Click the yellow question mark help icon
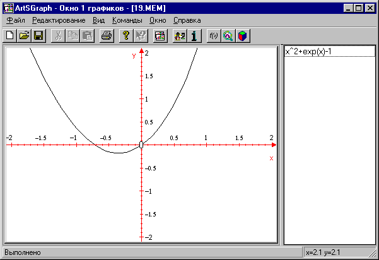 pos(126,36)
